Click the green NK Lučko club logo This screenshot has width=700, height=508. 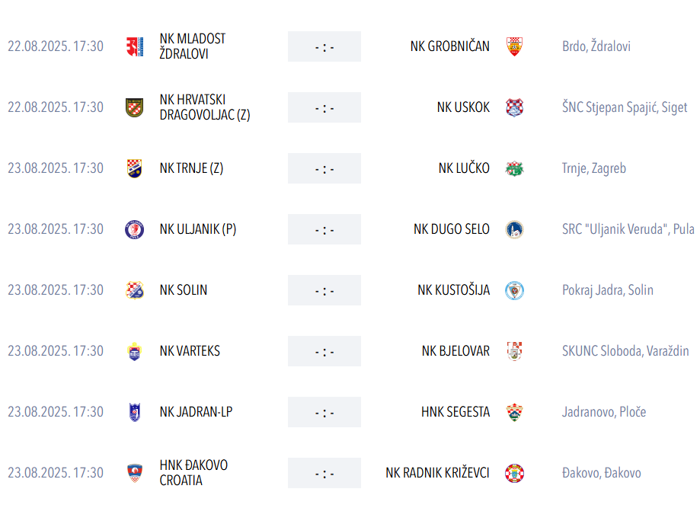point(514,168)
